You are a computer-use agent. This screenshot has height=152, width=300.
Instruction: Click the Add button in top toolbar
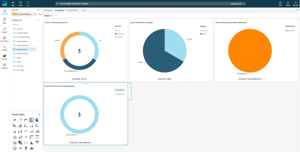click(x=13, y=4)
